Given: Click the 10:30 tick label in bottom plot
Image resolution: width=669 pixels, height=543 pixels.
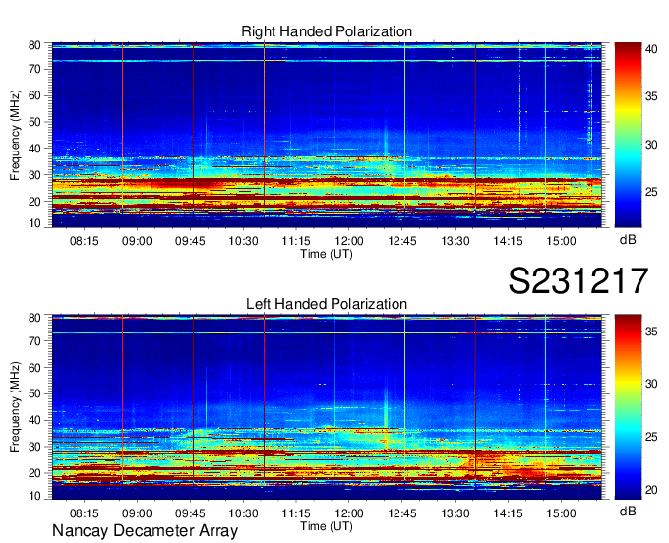Looking at the screenshot, I should coord(243,513).
